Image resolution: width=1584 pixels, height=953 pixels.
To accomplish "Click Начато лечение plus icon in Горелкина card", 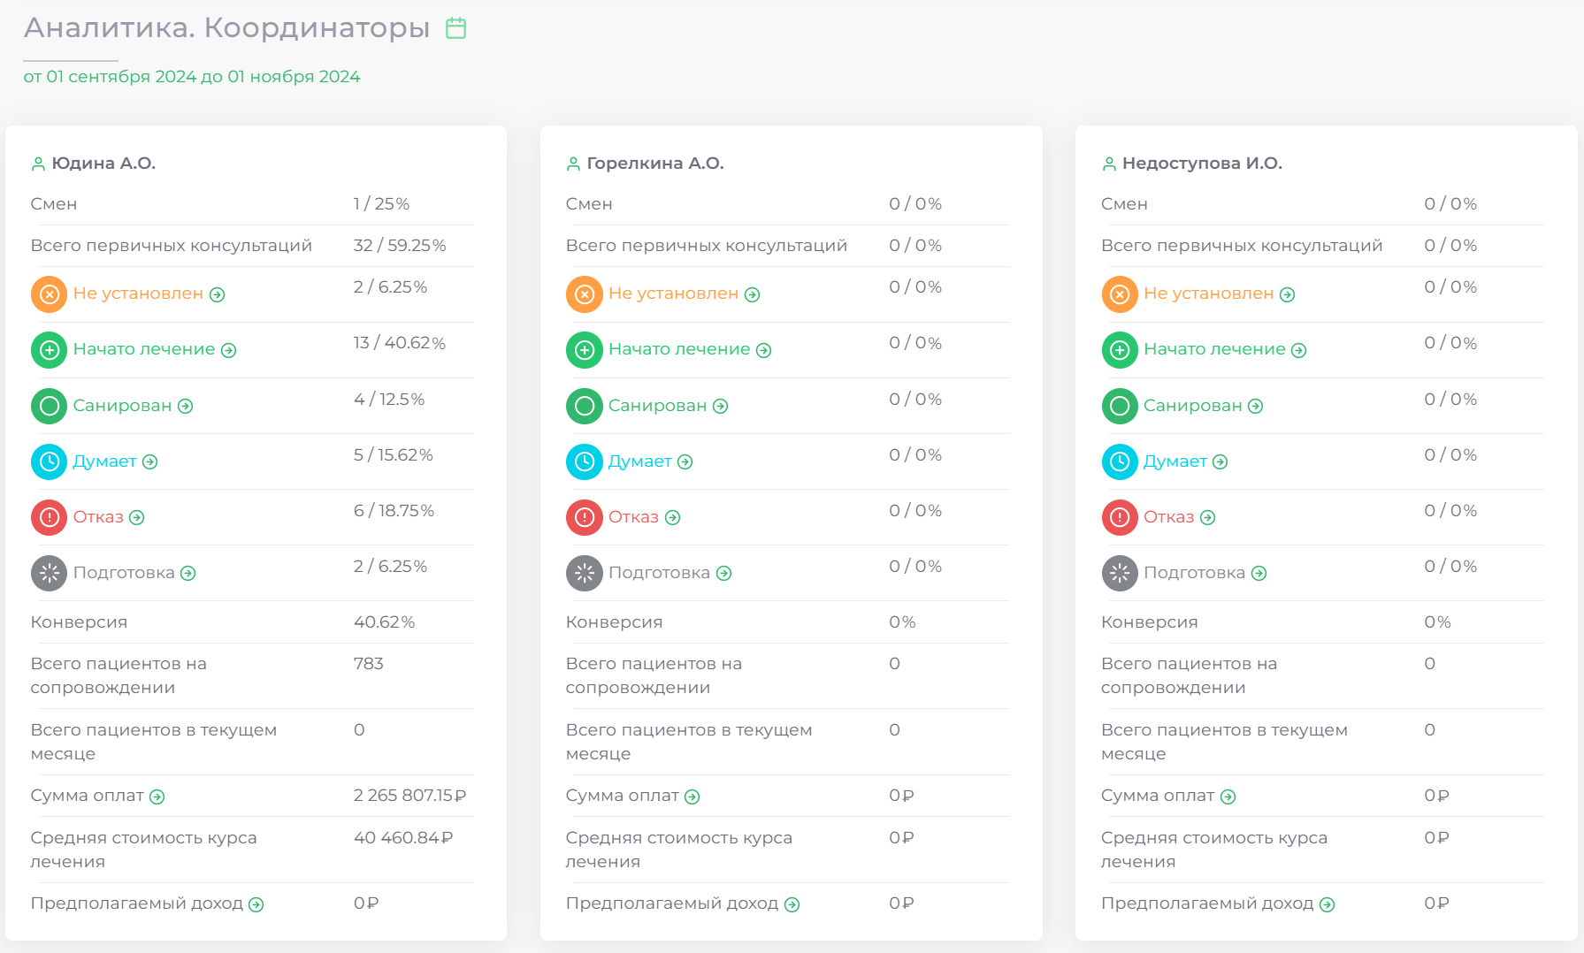I will (x=585, y=350).
